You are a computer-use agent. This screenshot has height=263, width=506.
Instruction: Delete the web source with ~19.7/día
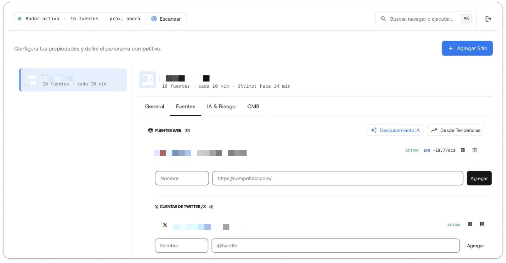475,150
